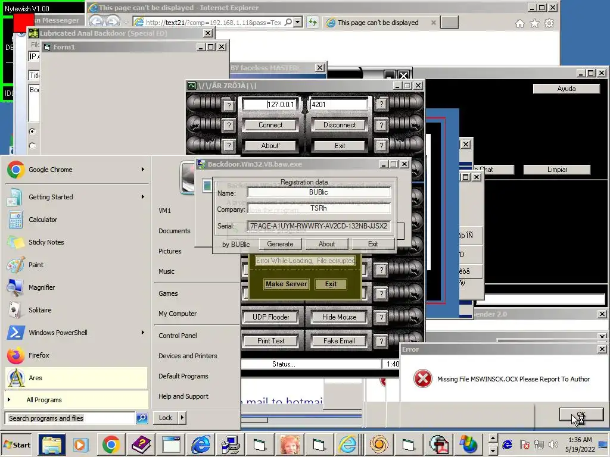
Task: Click the ? help button beside Disconnect
Action: point(382,125)
